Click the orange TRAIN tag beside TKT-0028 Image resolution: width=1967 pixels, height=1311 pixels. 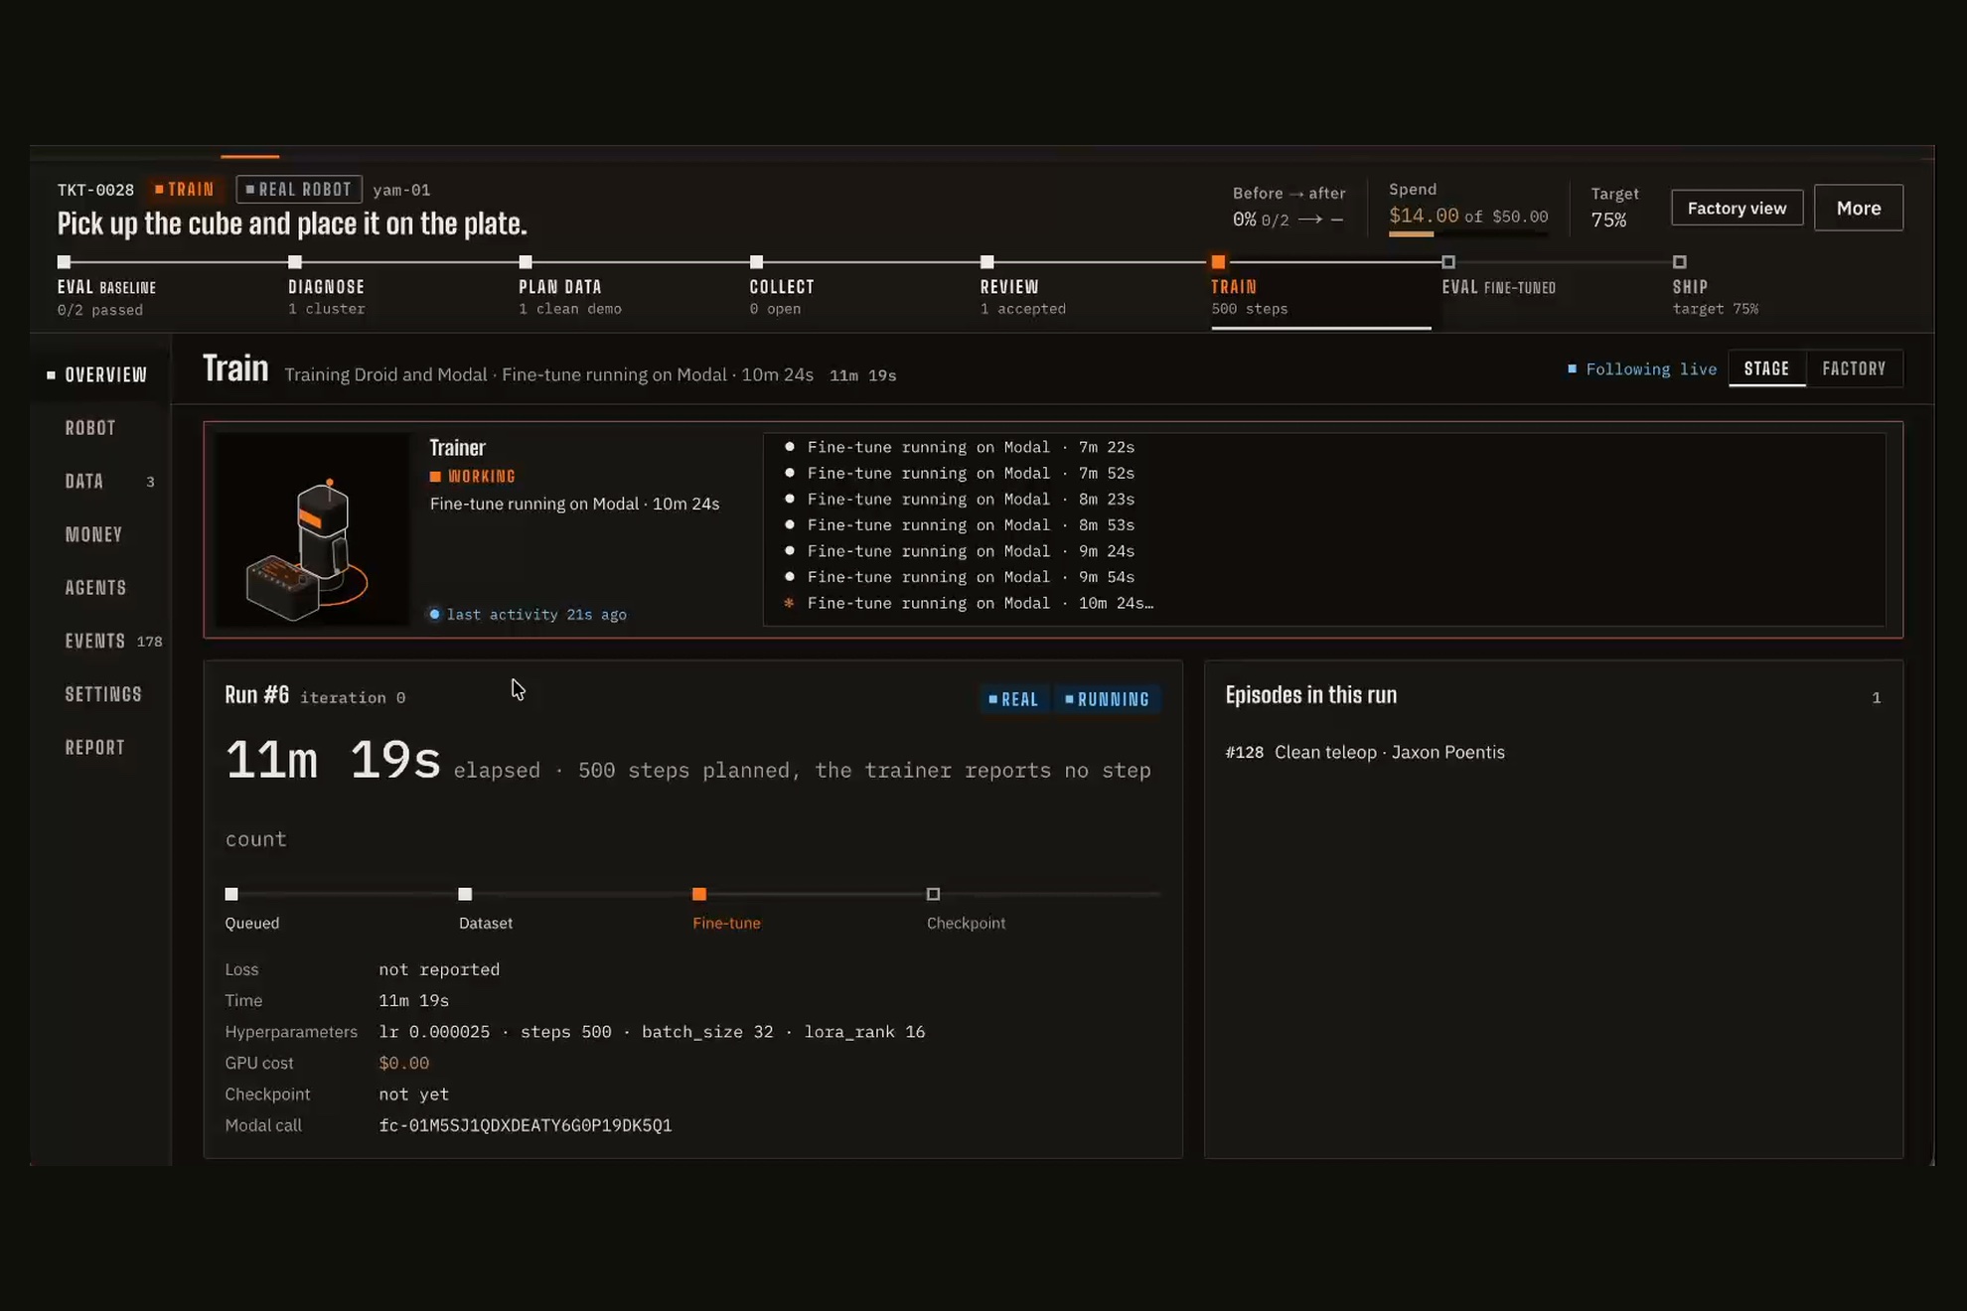coord(185,190)
